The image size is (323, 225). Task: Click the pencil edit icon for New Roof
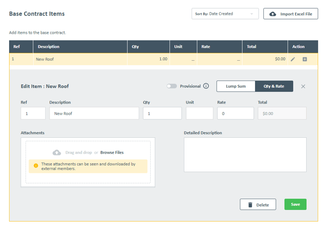click(x=293, y=59)
